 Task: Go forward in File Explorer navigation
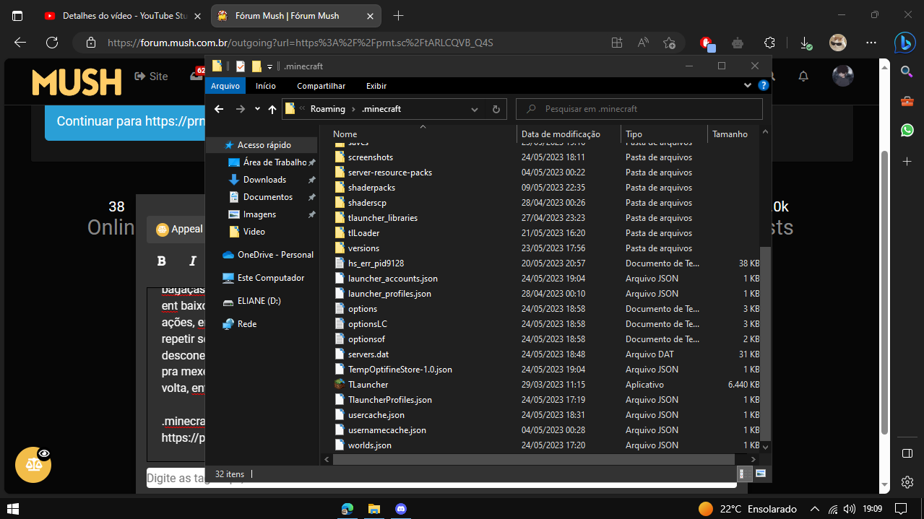[x=241, y=109]
